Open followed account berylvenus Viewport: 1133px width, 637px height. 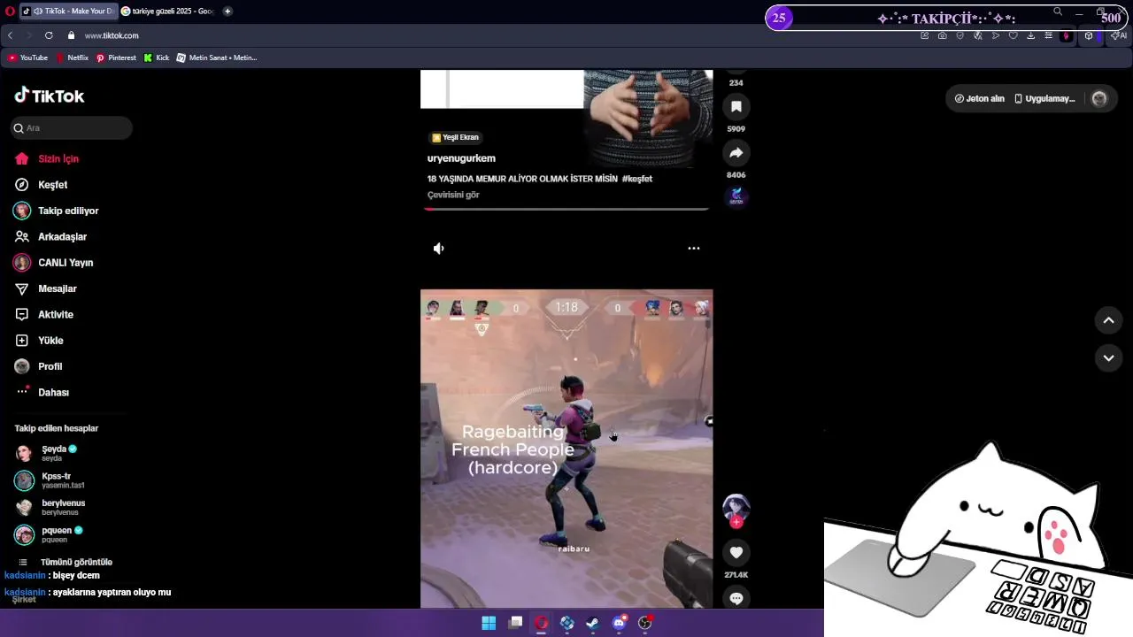(x=50, y=508)
